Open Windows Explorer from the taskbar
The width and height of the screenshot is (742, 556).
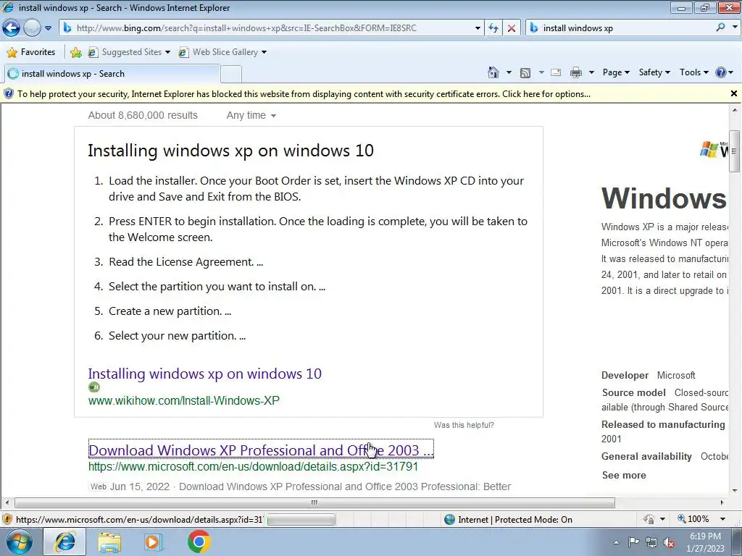click(109, 542)
